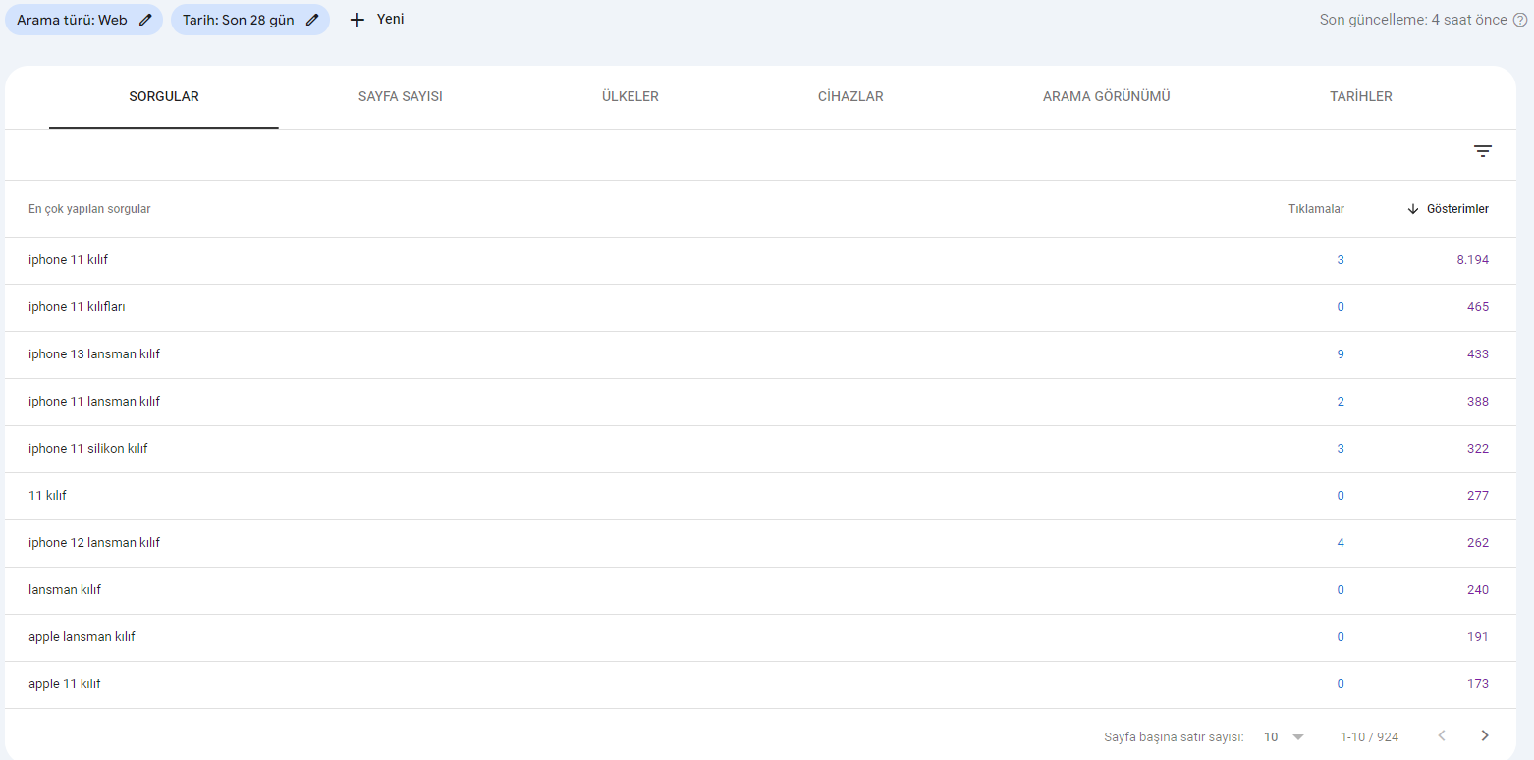1534x760 pixels.
Task: Click 'Sayfa başına satır sayısı' label
Action: click(x=1174, y=736)
